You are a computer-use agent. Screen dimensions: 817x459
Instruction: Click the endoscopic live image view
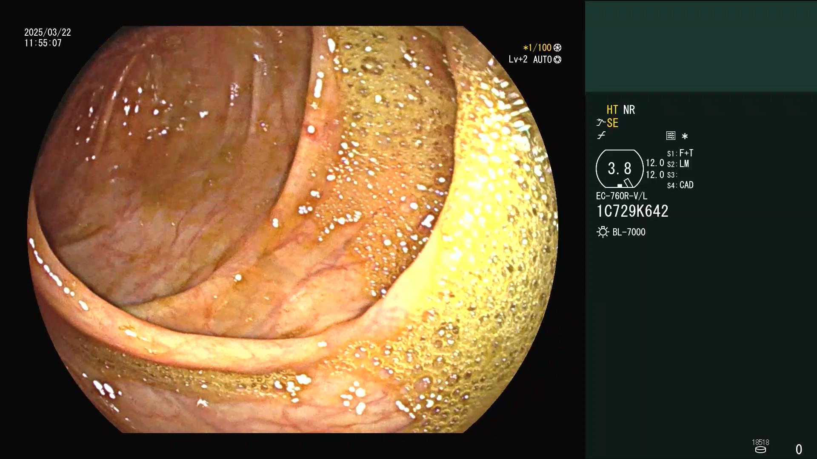[x=293, y=229]
